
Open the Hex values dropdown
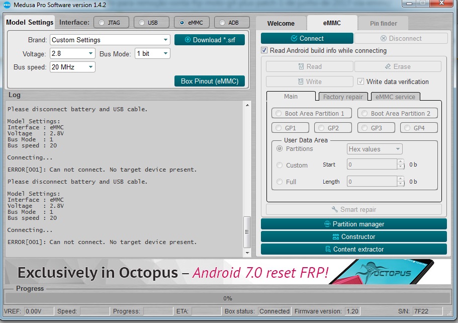pyautogui.click(x=375, y=149)
